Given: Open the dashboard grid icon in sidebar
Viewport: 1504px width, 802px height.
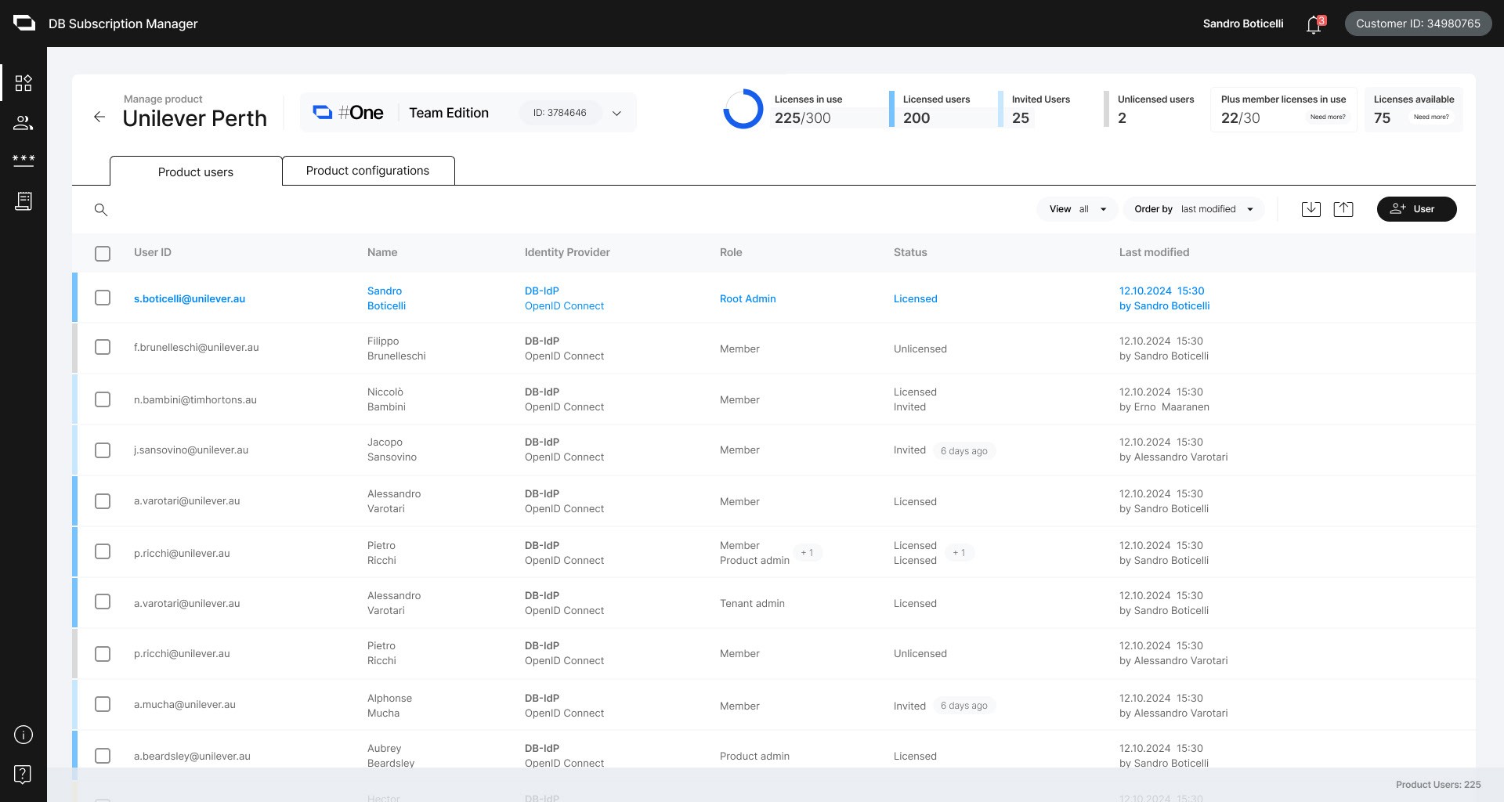Looking at the screenshot, I should (x=23, y=83).
